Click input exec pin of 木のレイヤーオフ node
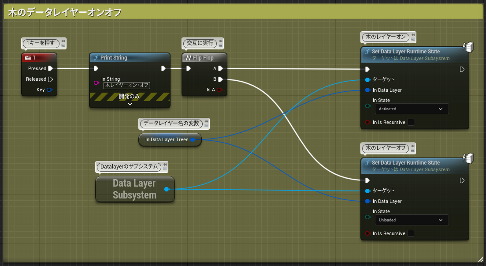Screen dimensions: 486x266 (x=367, y=180)
